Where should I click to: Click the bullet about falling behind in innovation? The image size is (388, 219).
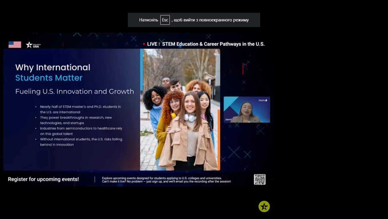coord(81,142)
